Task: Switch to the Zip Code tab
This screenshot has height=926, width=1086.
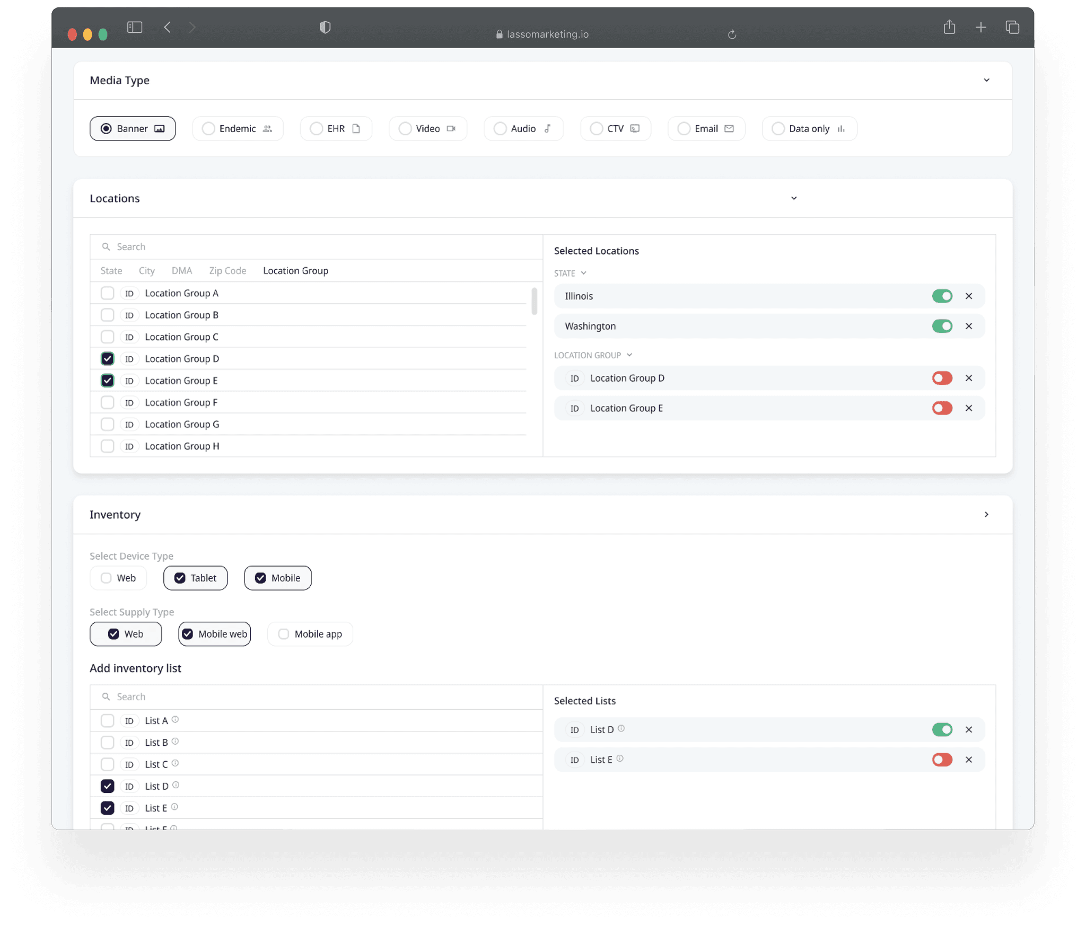Action: click(x=227, y=271)
